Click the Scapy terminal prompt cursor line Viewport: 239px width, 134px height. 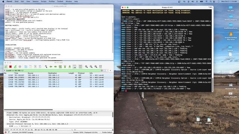[x=166, y=91]
